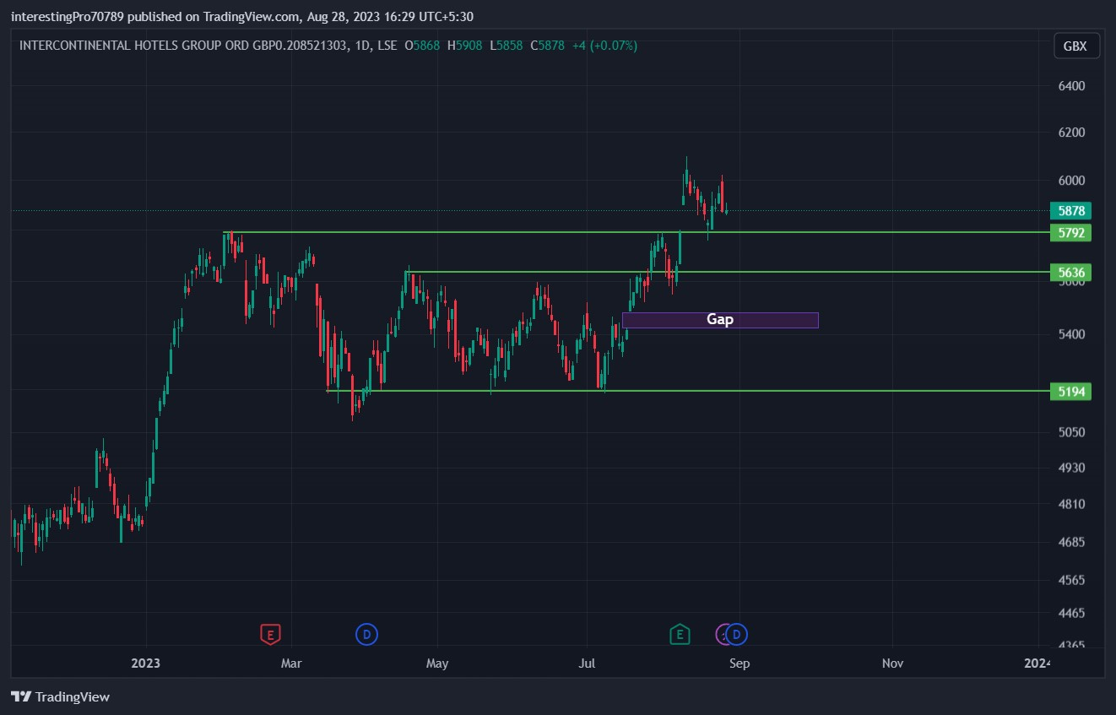
Task: Click the 6000 price axis label
Action: coord(1071,181)
